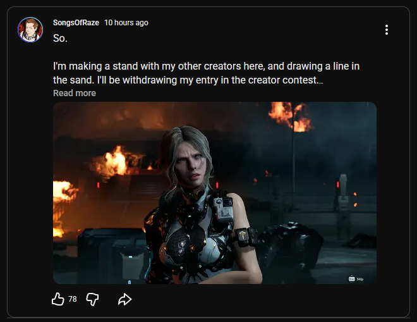The height and width of the screenshot is (322, 417).
Task: Open SongsOfRaze's profile avatar
Action: (x=30, y=30)
